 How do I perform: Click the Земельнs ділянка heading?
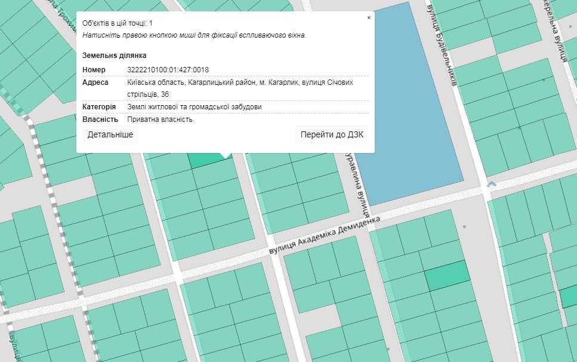click(x=115, y=56)
